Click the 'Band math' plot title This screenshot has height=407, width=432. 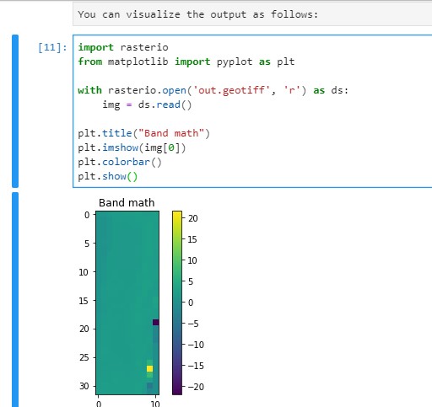tap(127, 202)
